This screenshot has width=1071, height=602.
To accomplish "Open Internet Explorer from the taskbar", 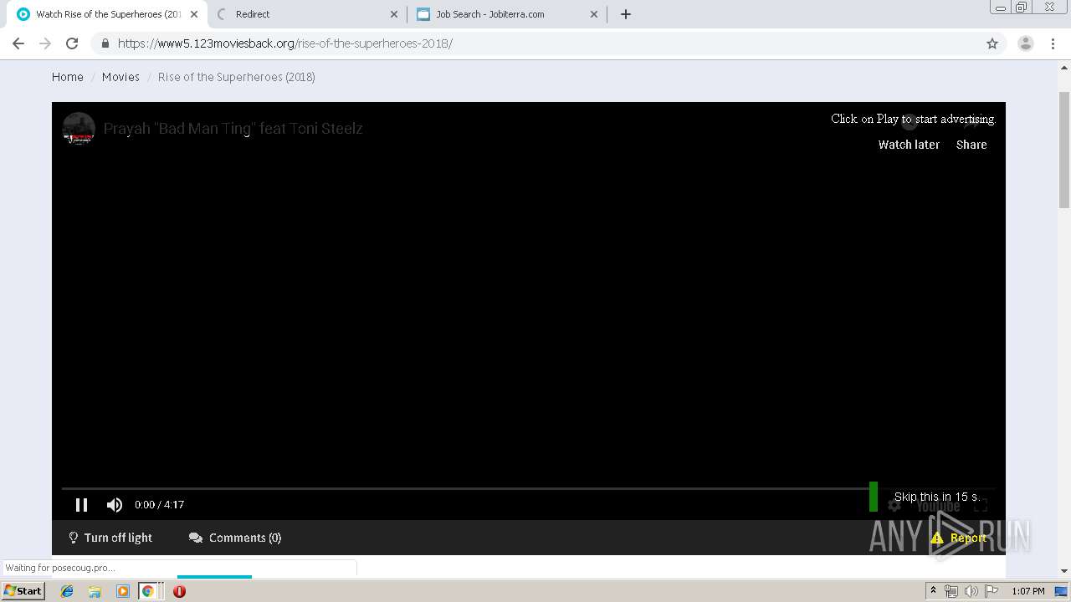I will point(67,591).
